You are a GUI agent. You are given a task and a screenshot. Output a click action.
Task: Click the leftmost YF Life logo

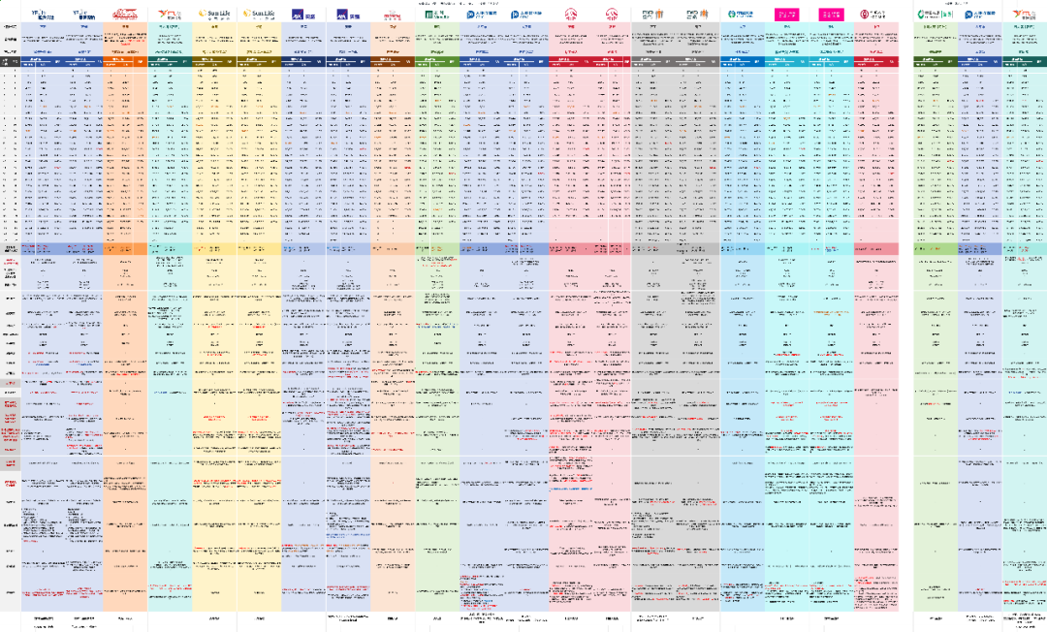[x=42, y=15]
